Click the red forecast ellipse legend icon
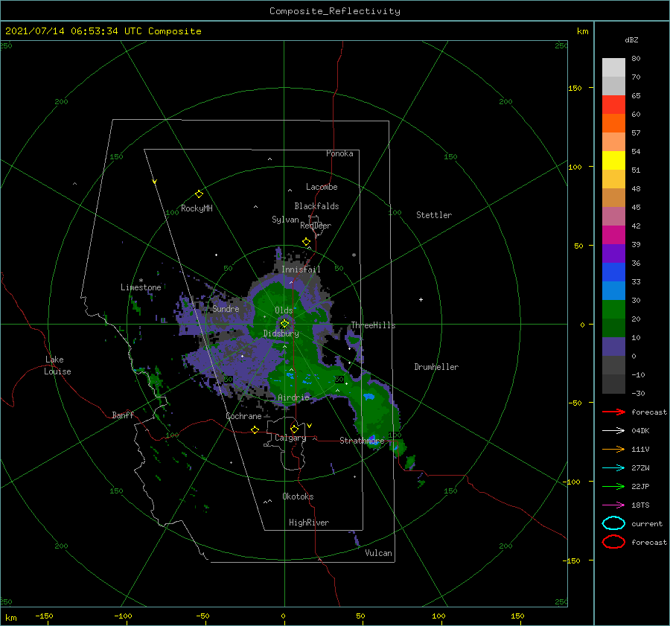 point(613,542)
